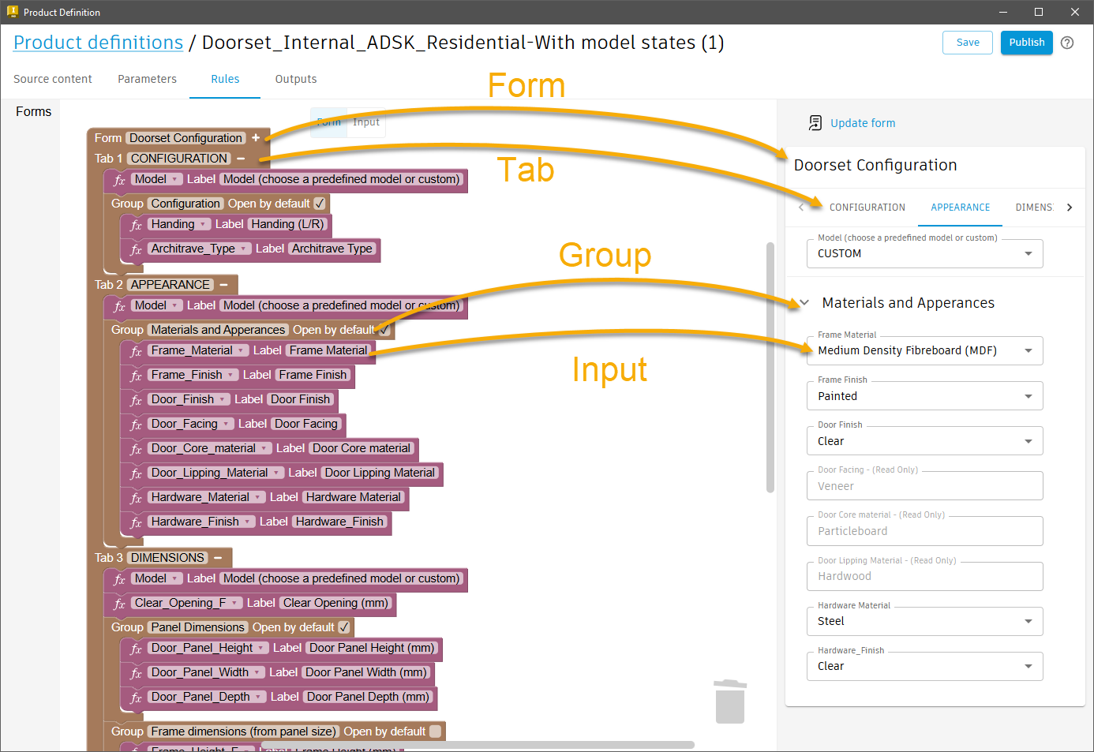Click the fx icon on the Hardware_Material row
1094x752 pixels.
click(x=136, y=498)
